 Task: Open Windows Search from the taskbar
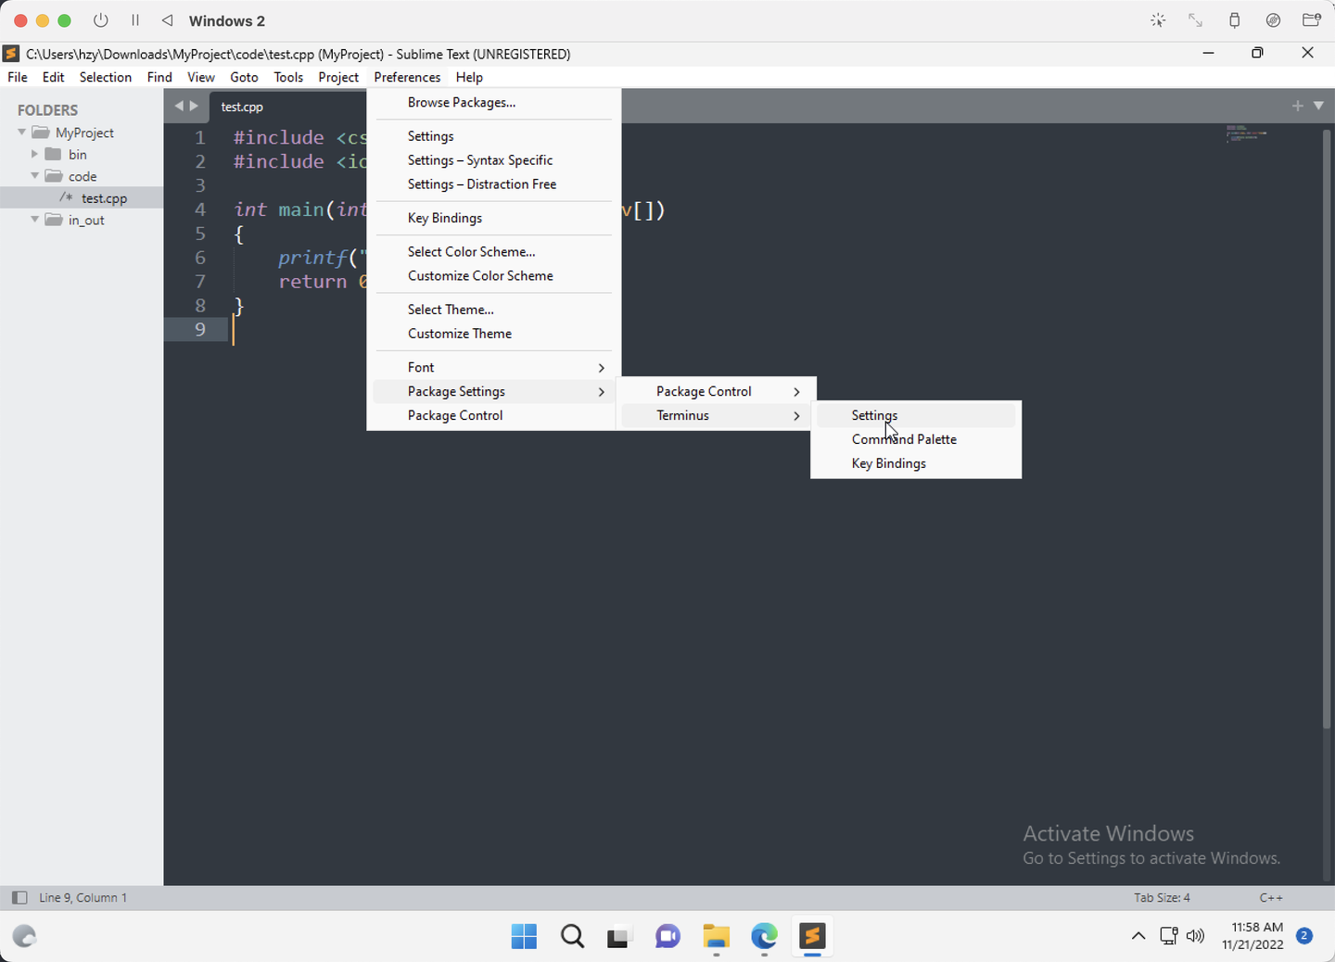pyautogui.click(x=572, y=936)
